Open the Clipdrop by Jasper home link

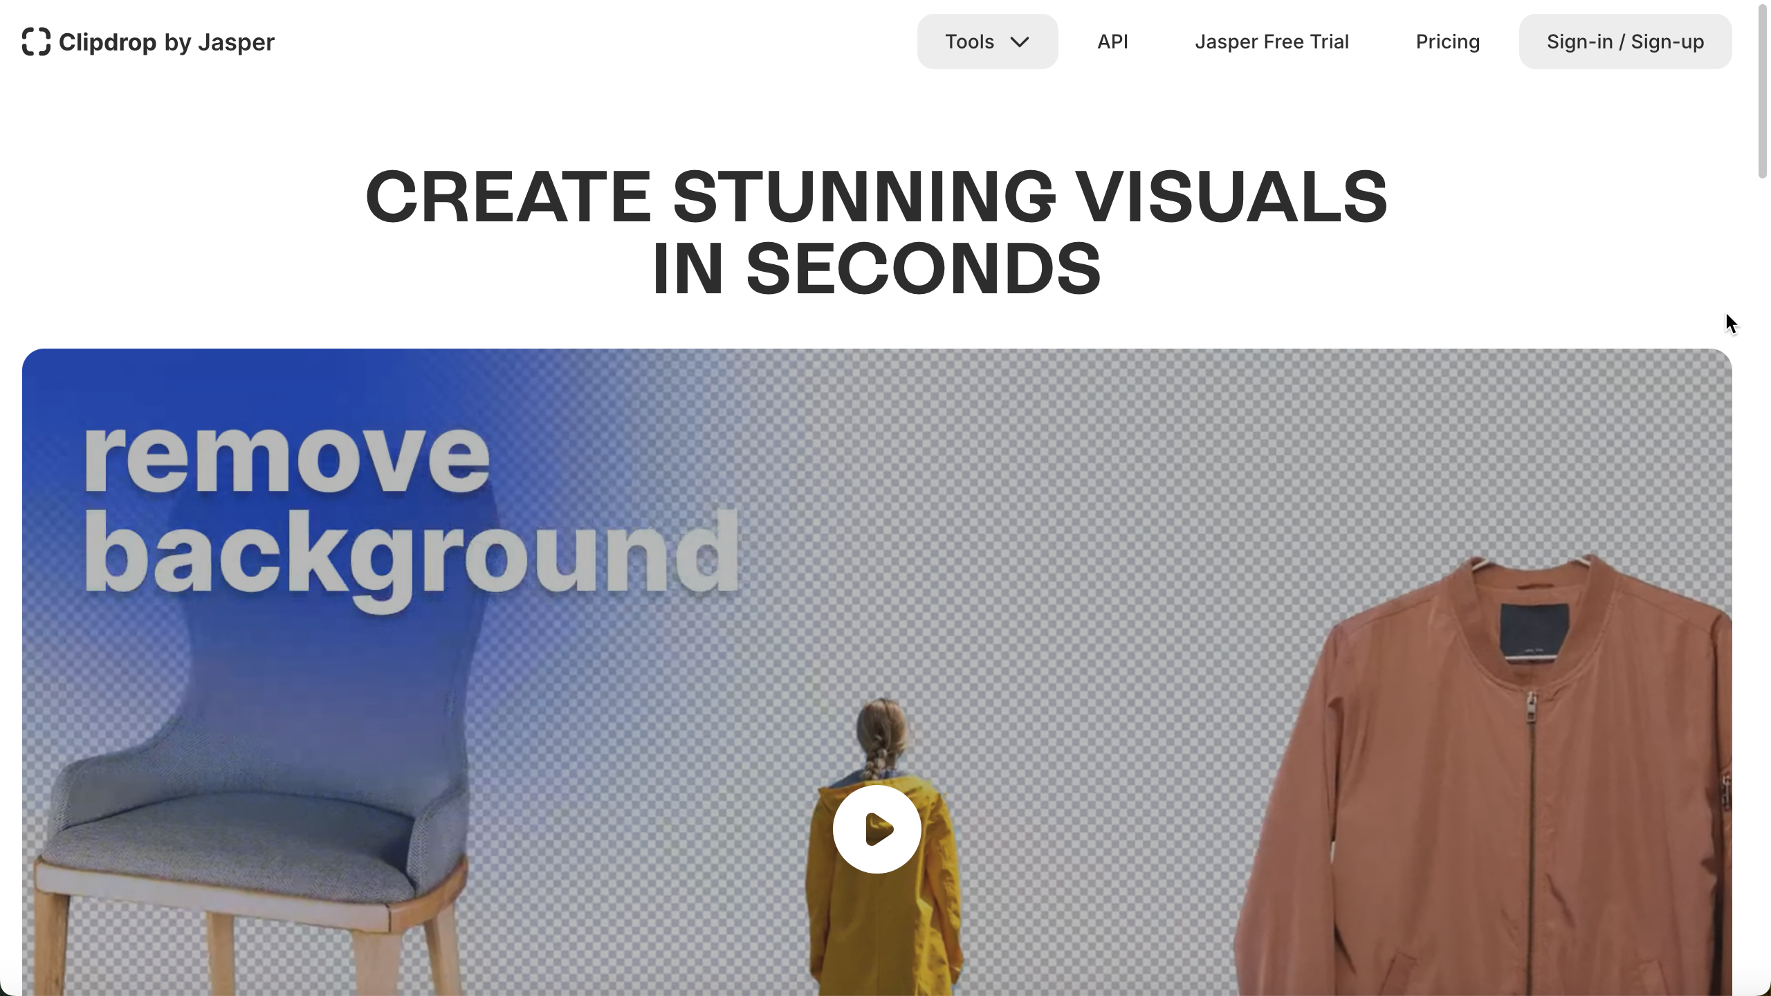pyautogui.click(x=166, y=42)
